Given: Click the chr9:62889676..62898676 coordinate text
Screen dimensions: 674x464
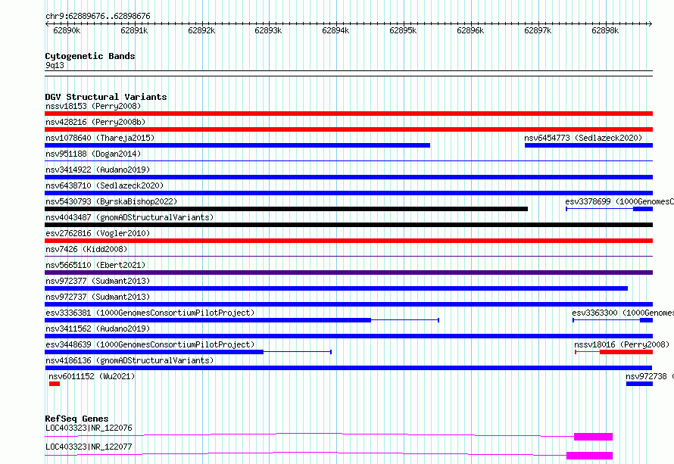Looking at the screenshot, I should click(x=98, y=17).
